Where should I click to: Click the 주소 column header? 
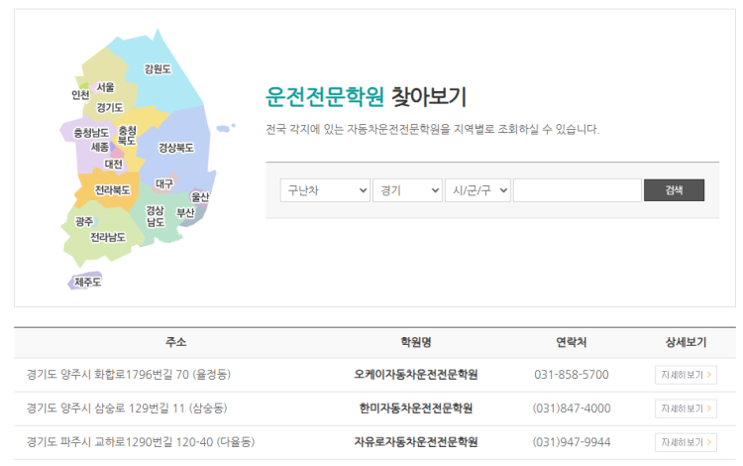[x=175, y=342]
